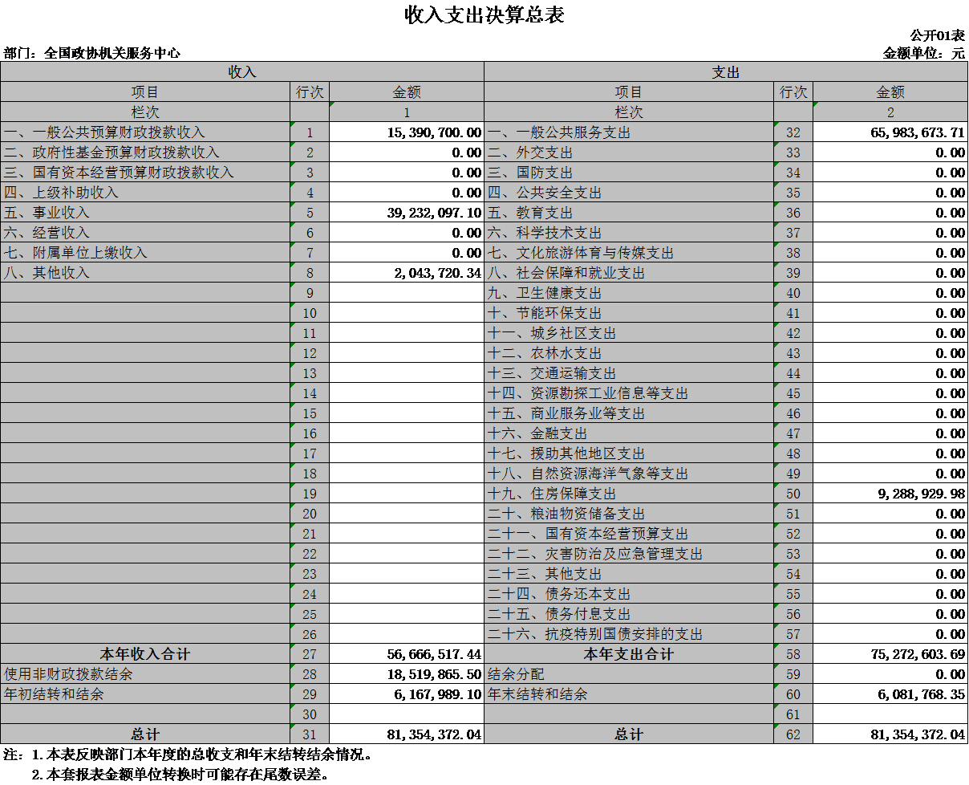The width and height of the screenshot is (969, 785).
Task: Select cell 十九、住房保障支出
Action: point(629,494)
